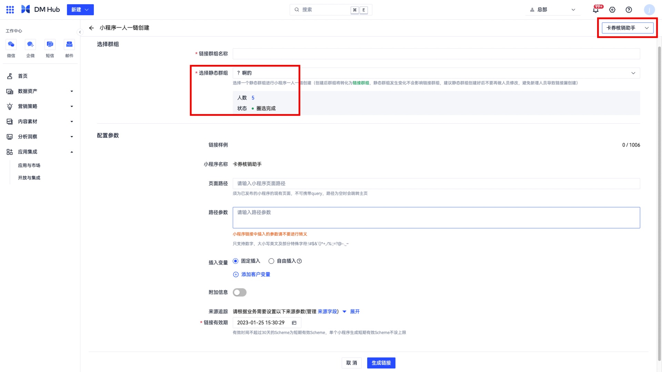Image resolution: width=662 pixels, height=372 pixels.
Task: Expand the 数据资产 menu
Action: click(40, 91)
